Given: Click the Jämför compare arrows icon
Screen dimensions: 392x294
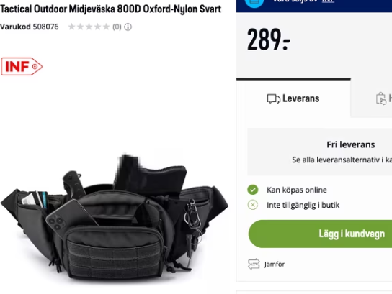Looking at the screenshot, I should click(x=254, y=264).
